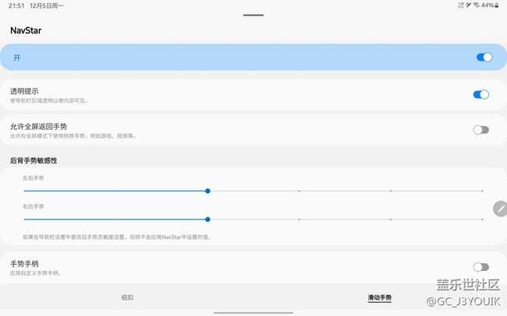Tap the 允许全屏返回手势 label

(38, 127)
